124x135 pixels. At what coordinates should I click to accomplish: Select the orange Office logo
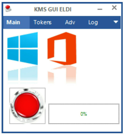[x=62, y=48]
